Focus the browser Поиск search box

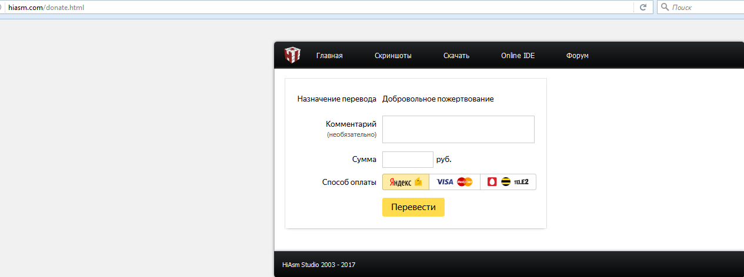[x=706, y=8]
